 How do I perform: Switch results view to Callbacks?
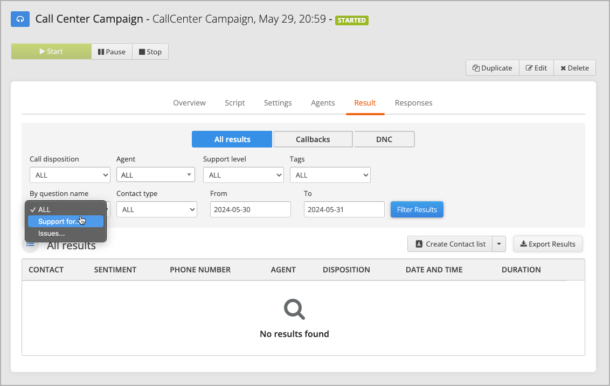point(313,139)
